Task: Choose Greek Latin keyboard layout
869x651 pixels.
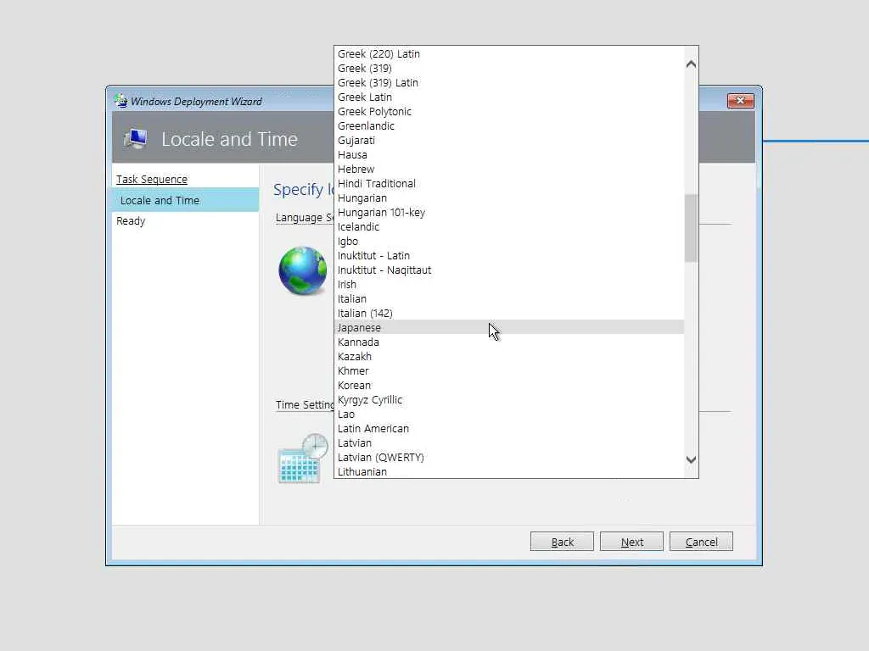Action: [509, 97]
